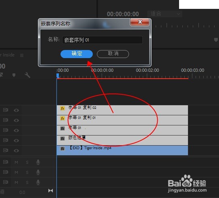
Task: Click the fx badge on 字幕 01 复制 01
Action: click(63, 119)
